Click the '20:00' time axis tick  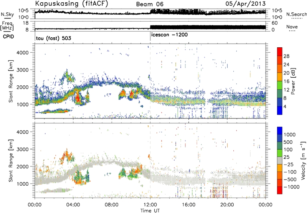[227, 205]
